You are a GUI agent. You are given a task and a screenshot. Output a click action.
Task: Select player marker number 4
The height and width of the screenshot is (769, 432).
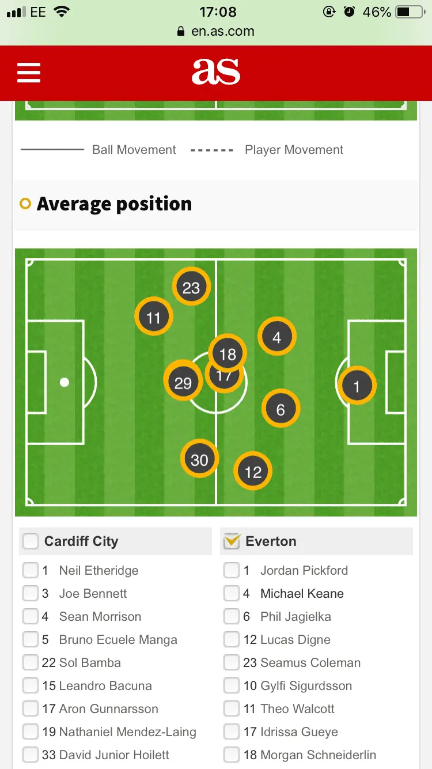pyautogui.click(x=277, y=337)
